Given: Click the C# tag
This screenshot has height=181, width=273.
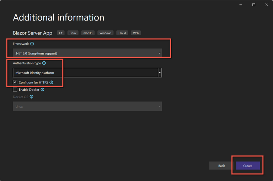Looking at the screenshot, I should point(60,33).
